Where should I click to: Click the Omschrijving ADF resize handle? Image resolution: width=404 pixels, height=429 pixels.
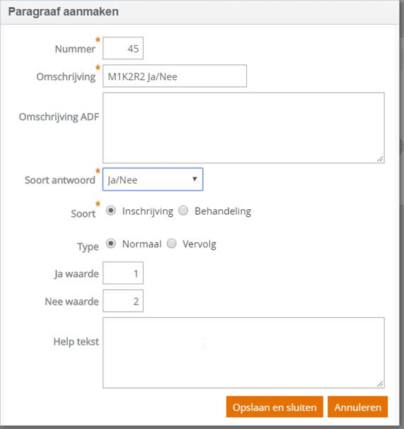(x=381, y=159)
